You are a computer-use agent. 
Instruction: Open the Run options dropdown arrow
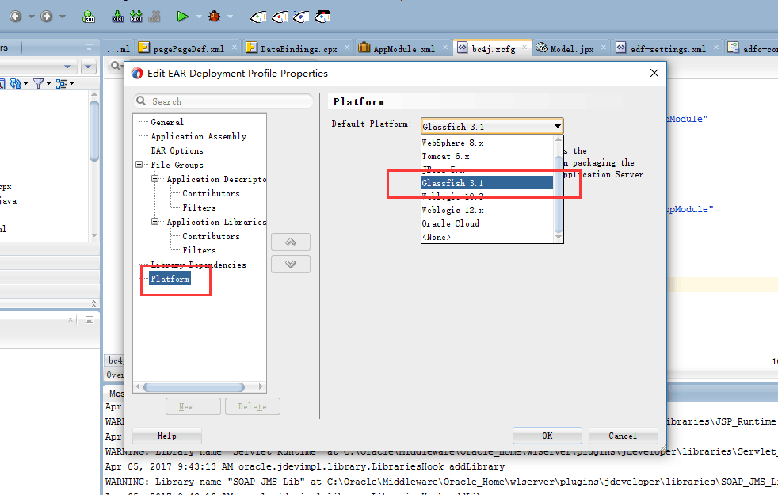(199, 17)
